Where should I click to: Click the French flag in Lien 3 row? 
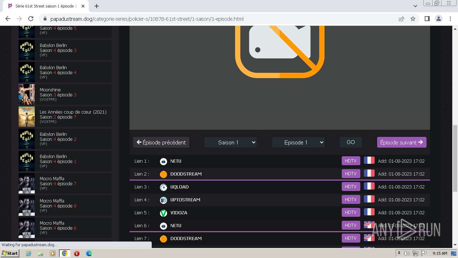pos(369,186)
